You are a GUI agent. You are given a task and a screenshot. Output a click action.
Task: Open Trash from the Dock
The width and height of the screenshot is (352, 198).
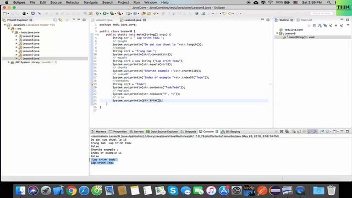[x=331, y=191]
